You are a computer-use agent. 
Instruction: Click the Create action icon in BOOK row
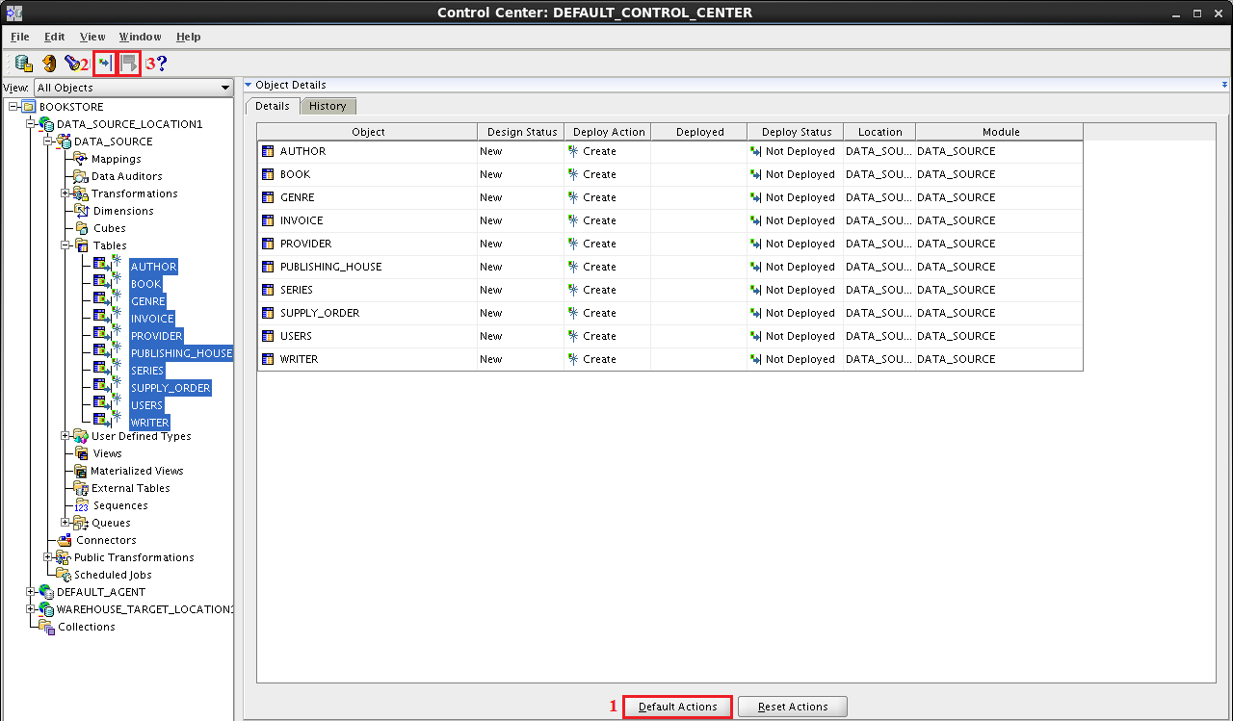[x=573, y=174]
